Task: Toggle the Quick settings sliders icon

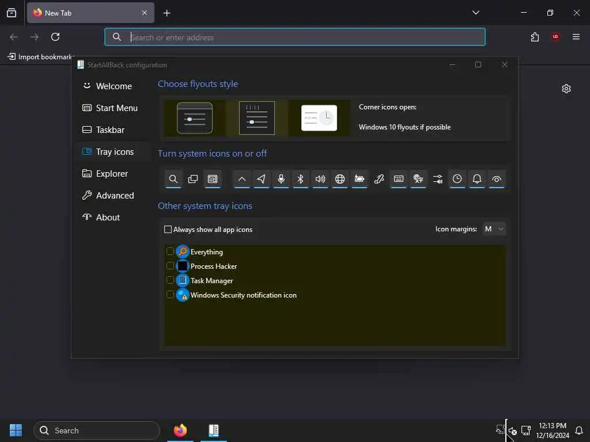Action: (x=438, y=179)
